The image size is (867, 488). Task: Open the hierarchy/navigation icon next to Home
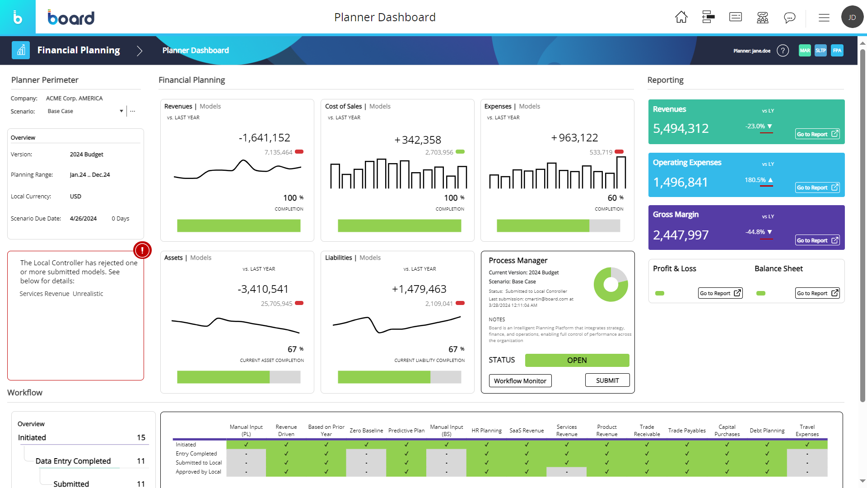(708, 17)
